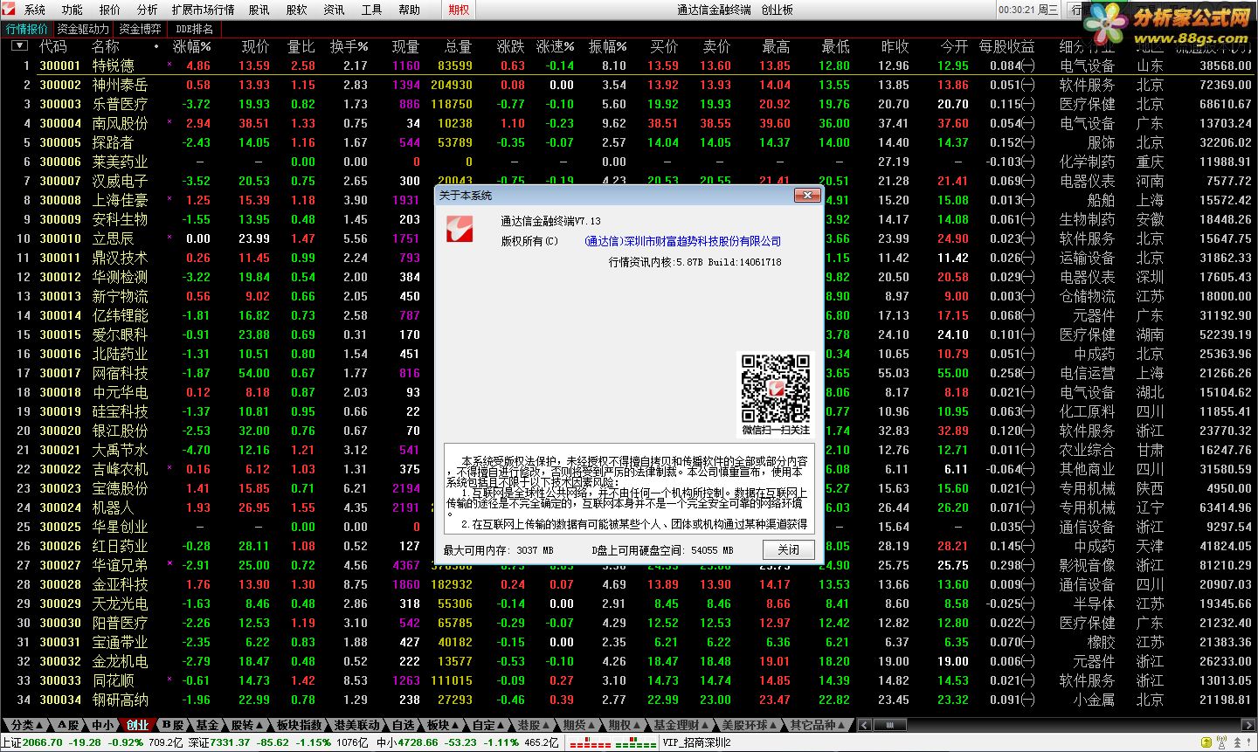Select the 行情报价 tab

(x=27, y=29)
